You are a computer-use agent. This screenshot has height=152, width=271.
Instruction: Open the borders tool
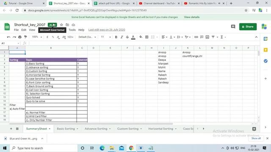click(x=147, y=37)
